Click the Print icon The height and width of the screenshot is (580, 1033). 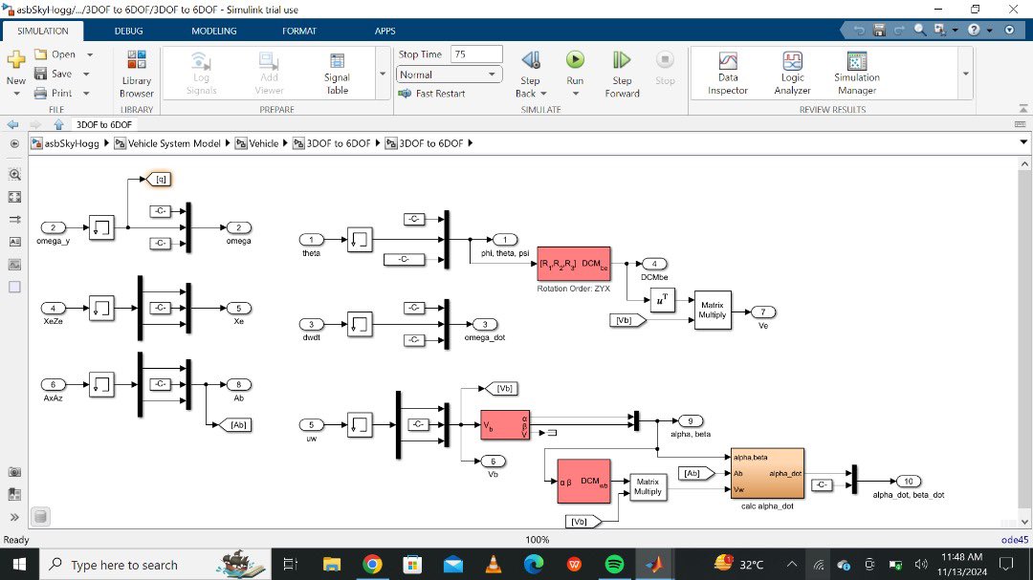[x=41, y=93]
